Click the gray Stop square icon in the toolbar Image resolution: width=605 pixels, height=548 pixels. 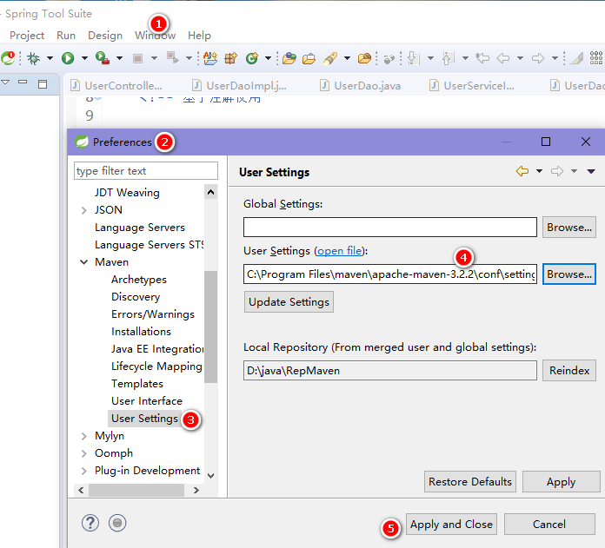point(137,58)
